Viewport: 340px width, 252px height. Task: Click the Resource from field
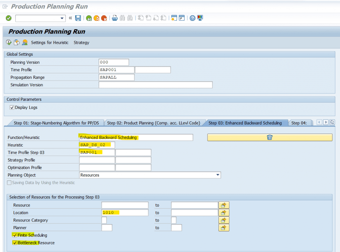(x=125, y=205)
